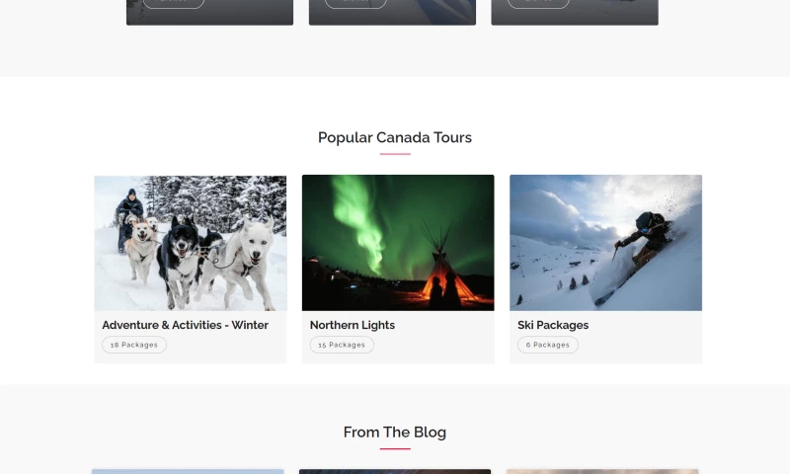Open the Northern Lights aurora image
The height and width of the screenshot is (474, 790).
click(x=398, y=243)
